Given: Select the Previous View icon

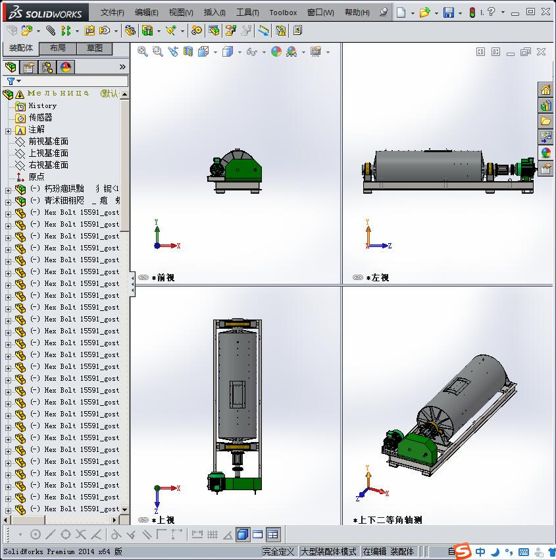Looking at the screenshot, I should click(173, 52).
